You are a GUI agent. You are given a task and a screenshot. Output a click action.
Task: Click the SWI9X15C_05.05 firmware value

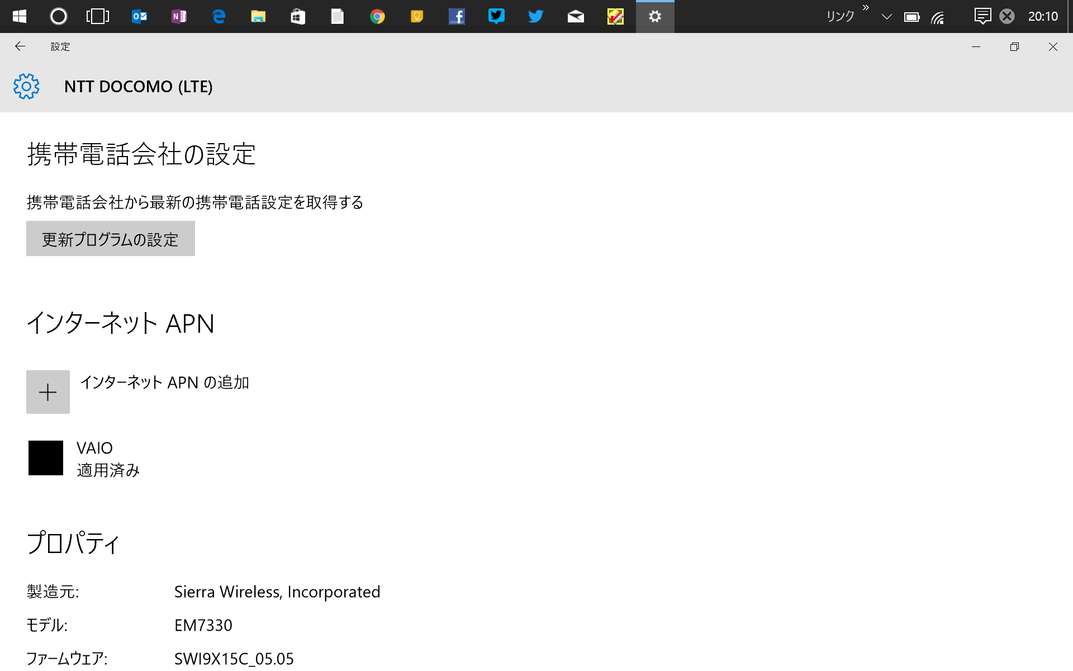(234, 659)
